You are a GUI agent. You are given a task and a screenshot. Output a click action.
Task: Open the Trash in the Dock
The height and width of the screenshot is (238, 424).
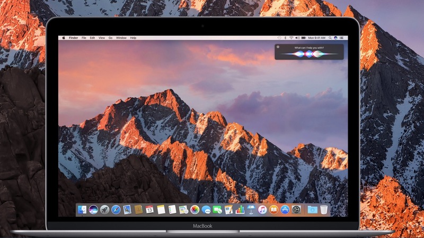coord(324,209)
